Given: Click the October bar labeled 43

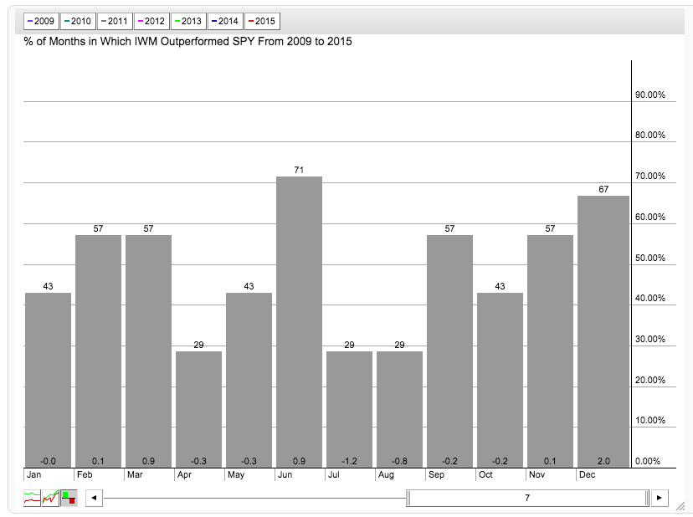Looking at the screenshot, I should pyautogui.click(x=500, y=380).
